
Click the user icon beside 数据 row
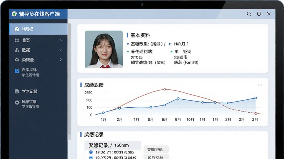click(x=17, y=50)
